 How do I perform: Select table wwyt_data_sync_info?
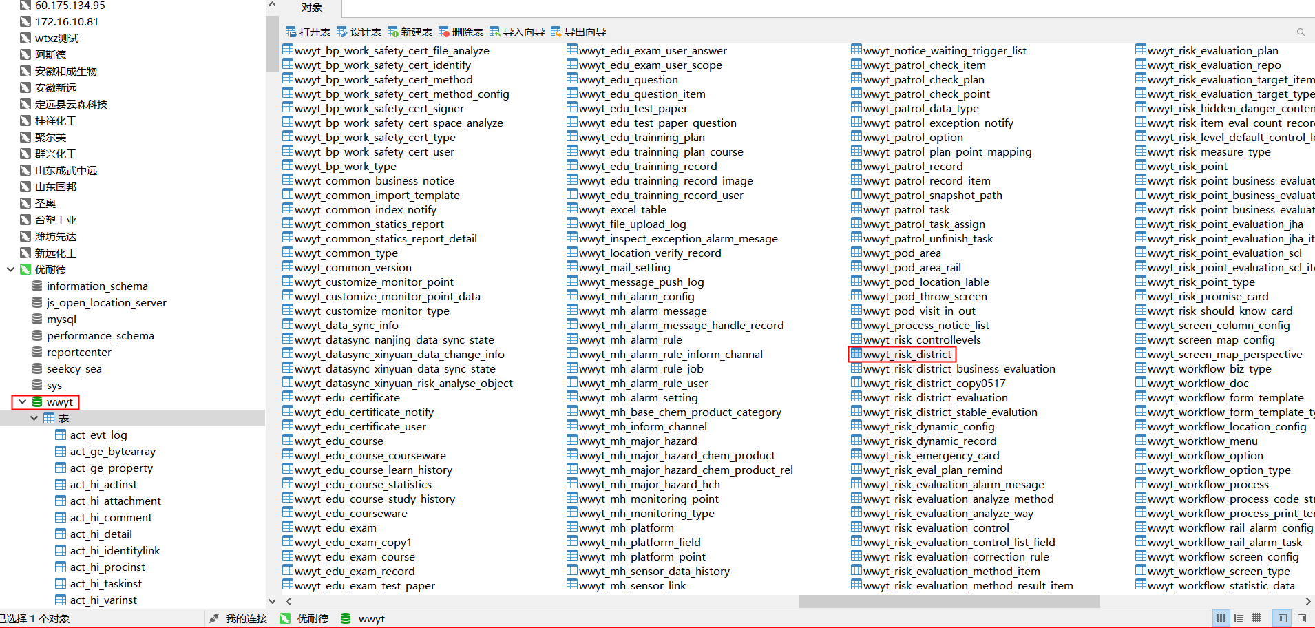click(346, 325)
